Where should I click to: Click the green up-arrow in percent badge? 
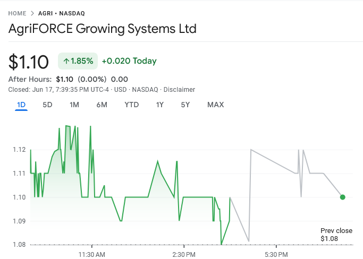66,61
